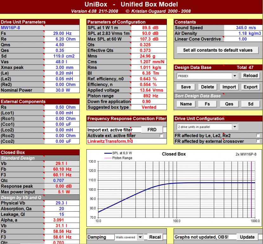Select the Cco2 value 0.00 uF
The height and width of the screenshot is (244, 263).
click(62, 141)
